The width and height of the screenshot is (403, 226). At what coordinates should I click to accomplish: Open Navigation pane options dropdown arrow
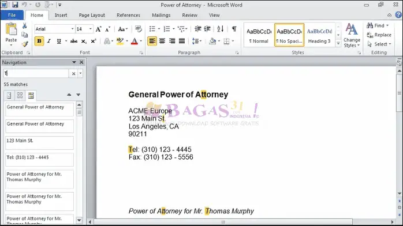point(74,62)
